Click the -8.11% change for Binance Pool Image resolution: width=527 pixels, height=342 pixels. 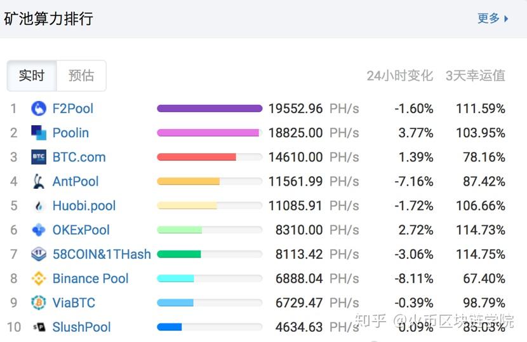tap(414, 278)
